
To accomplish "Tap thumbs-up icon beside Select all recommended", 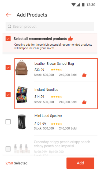I will pos(70,39).
